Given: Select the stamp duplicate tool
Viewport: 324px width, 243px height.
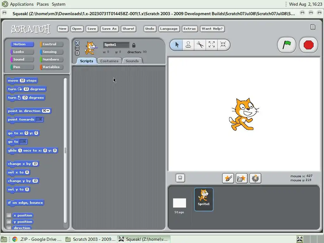Looking at the screenshot, I should click(188, 45).
